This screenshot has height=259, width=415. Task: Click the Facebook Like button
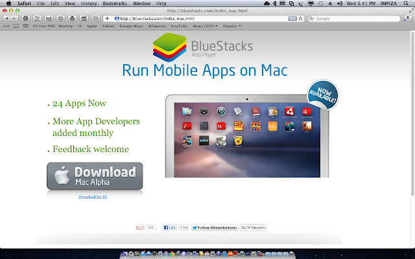click(169, 227)
